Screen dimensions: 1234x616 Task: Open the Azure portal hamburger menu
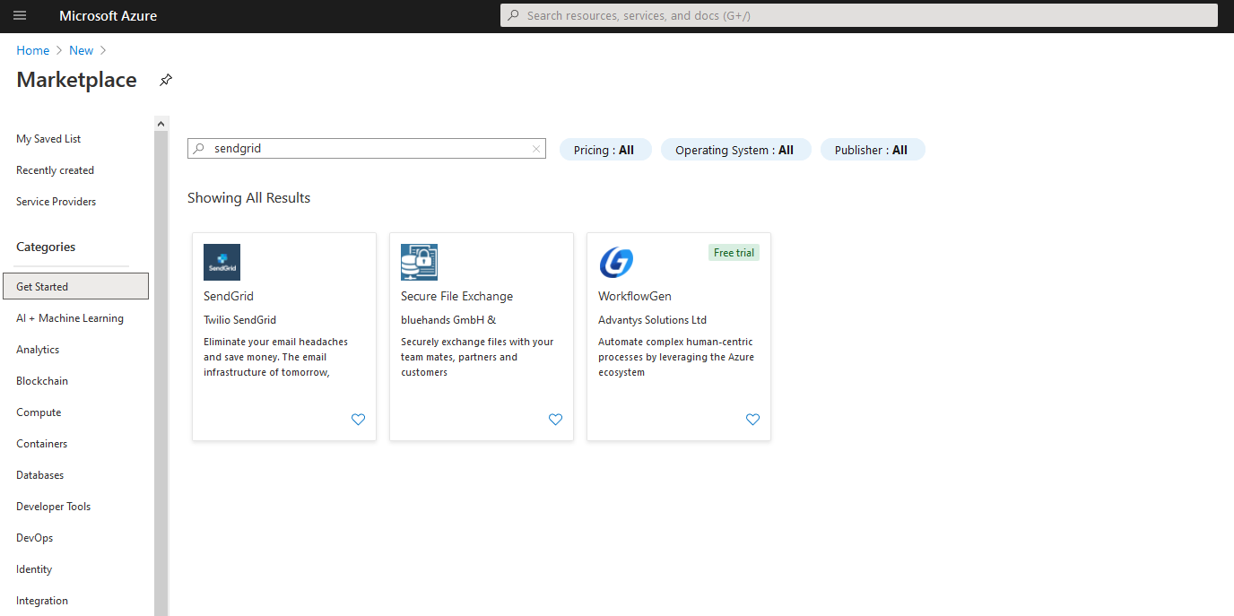coord(20,15)
